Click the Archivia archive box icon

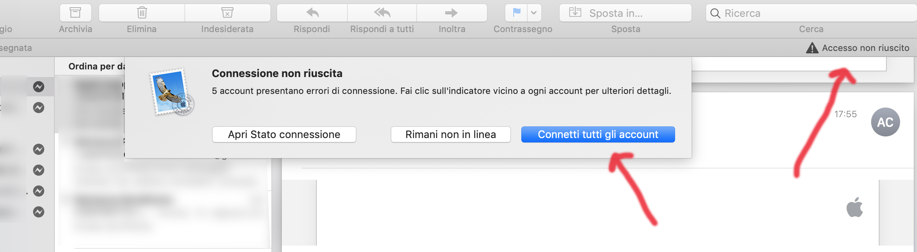pyautogui.click(x=75, y=13)
